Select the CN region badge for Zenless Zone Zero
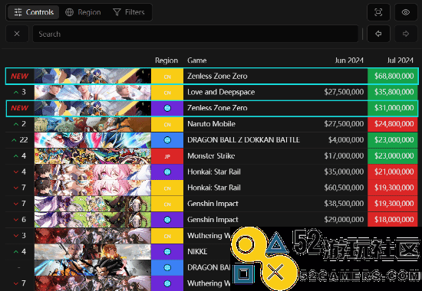 click(x=167, y=77)
